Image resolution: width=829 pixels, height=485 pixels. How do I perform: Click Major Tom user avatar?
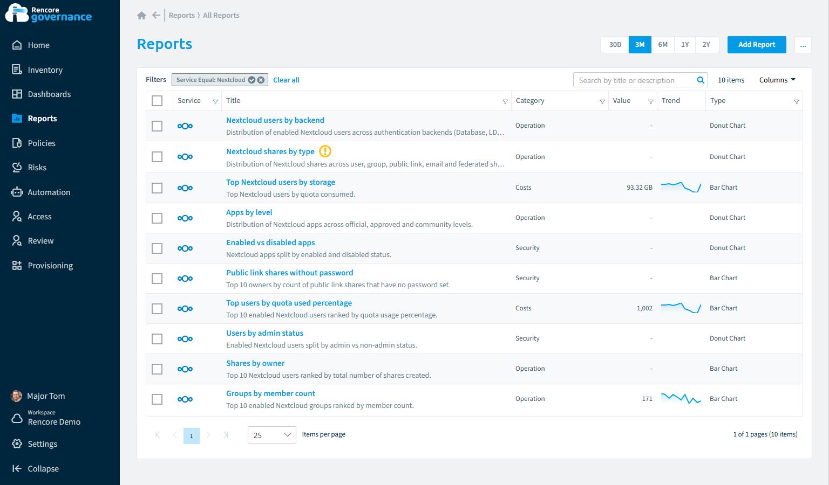[x=17, y=396]
